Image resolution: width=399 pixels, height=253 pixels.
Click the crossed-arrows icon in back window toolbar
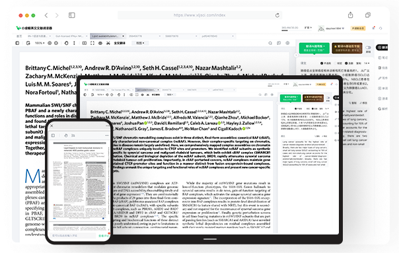(108, 43)
